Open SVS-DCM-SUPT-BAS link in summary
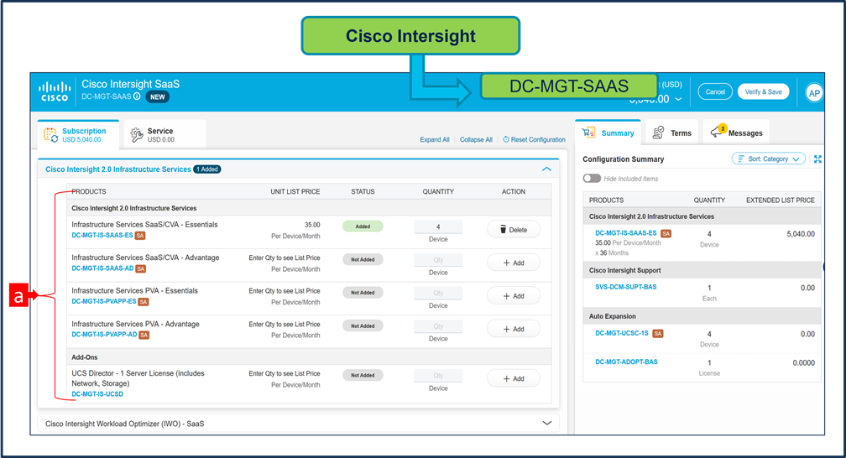 click(x=626, y=287)
